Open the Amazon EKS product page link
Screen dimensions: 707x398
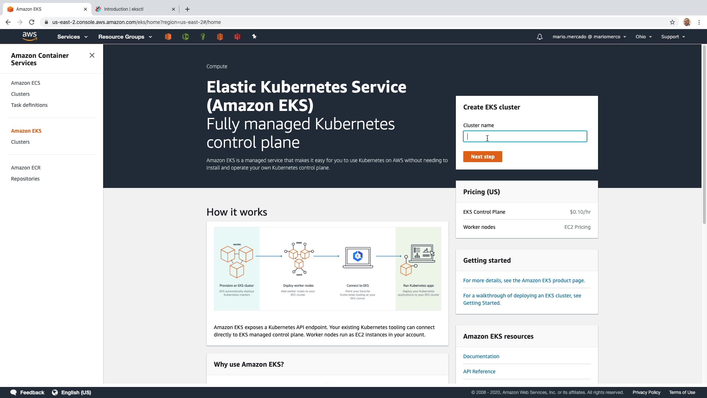click(524, 280)
